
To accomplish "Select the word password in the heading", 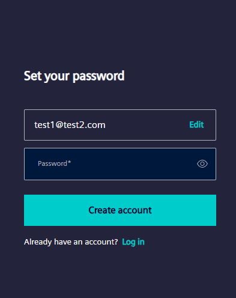I will 98,76.
